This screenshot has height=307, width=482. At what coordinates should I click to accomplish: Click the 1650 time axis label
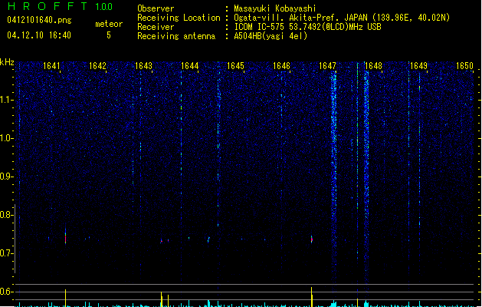pos(465,66)
